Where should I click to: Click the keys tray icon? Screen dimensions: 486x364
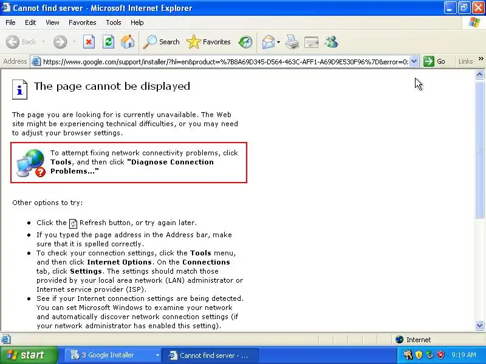pyautogui.click(x=408, y=355)
